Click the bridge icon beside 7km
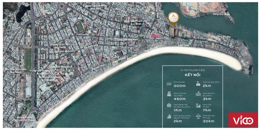This screenshot has height=130, width=261. [198, 106]
